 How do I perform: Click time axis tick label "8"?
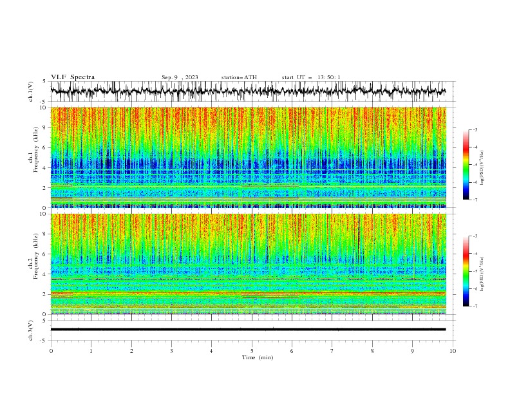click(372, 351)
